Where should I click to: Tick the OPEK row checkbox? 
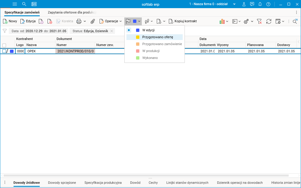(x=4, y=51)
